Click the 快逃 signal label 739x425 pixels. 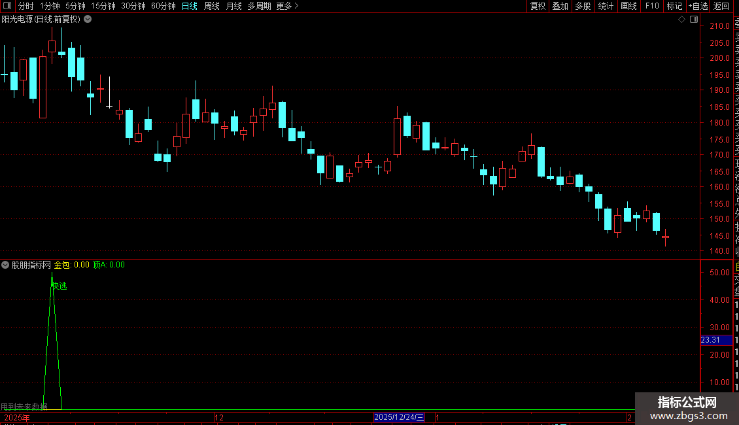[60, 286]
